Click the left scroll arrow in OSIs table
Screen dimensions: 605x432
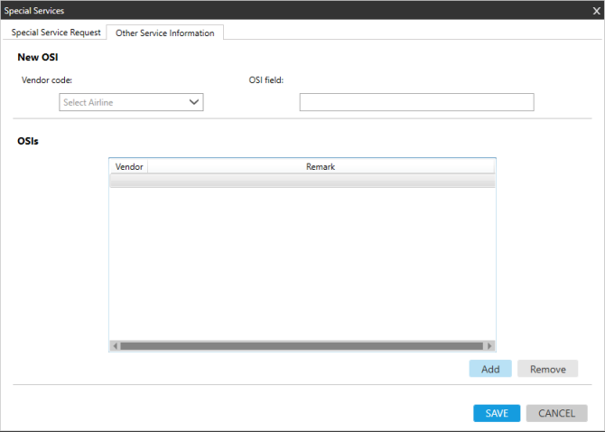point(115,345)
